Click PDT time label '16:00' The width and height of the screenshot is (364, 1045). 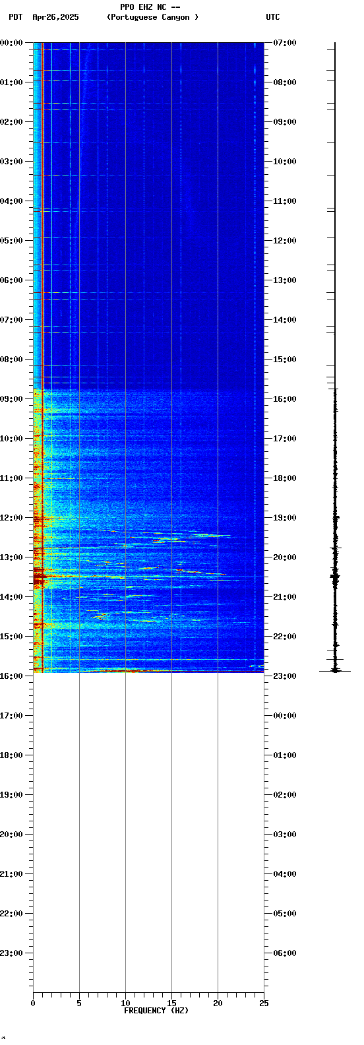coord(11,676)
